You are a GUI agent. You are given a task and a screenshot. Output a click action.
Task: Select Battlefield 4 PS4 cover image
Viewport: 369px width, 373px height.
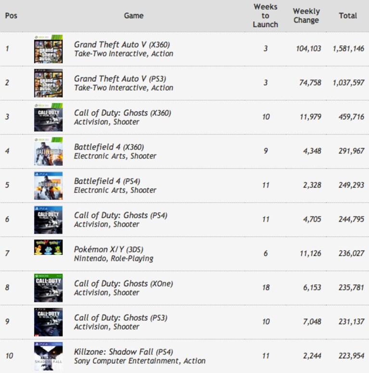coord(48,186)
